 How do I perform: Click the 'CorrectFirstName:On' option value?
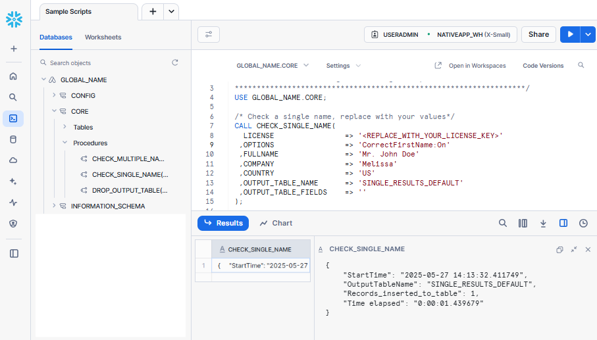[404, 145]
